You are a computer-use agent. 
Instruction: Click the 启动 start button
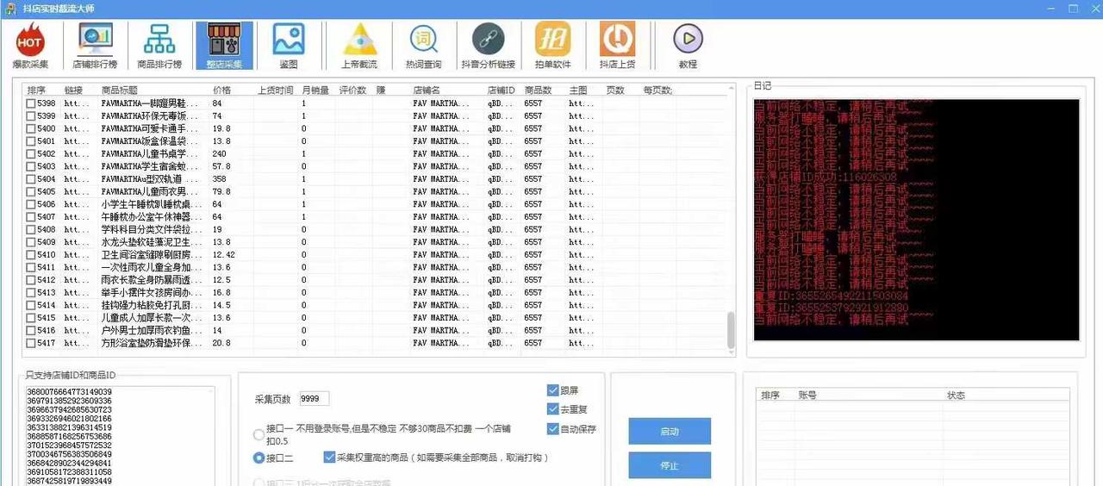670,431
